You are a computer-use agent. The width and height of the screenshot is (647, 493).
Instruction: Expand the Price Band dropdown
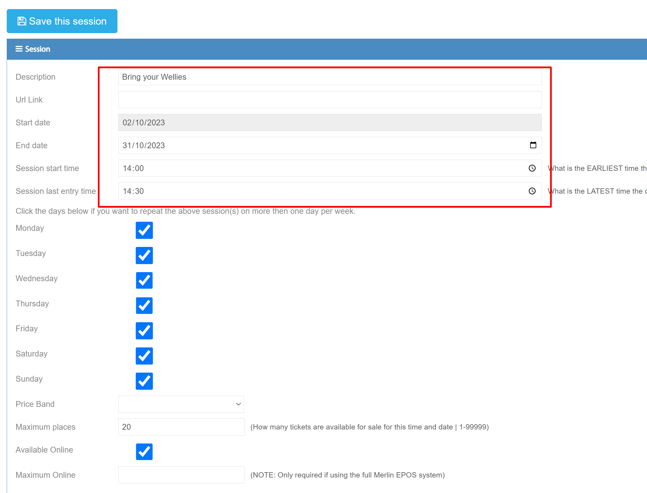pos(181,404)
